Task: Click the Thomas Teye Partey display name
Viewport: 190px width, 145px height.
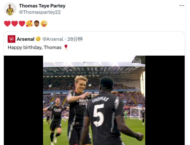Action: tap(42, 6)
